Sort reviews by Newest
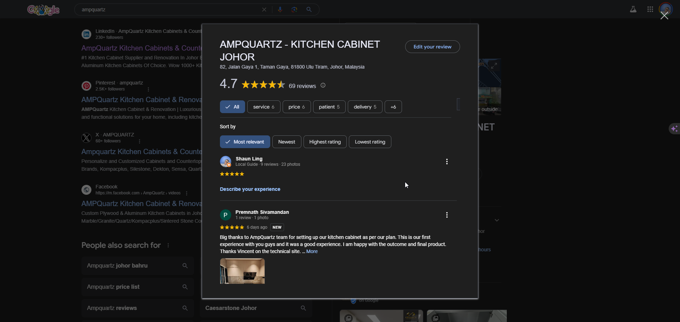Viewport: 680px width, 322px height. coord(287,142)
